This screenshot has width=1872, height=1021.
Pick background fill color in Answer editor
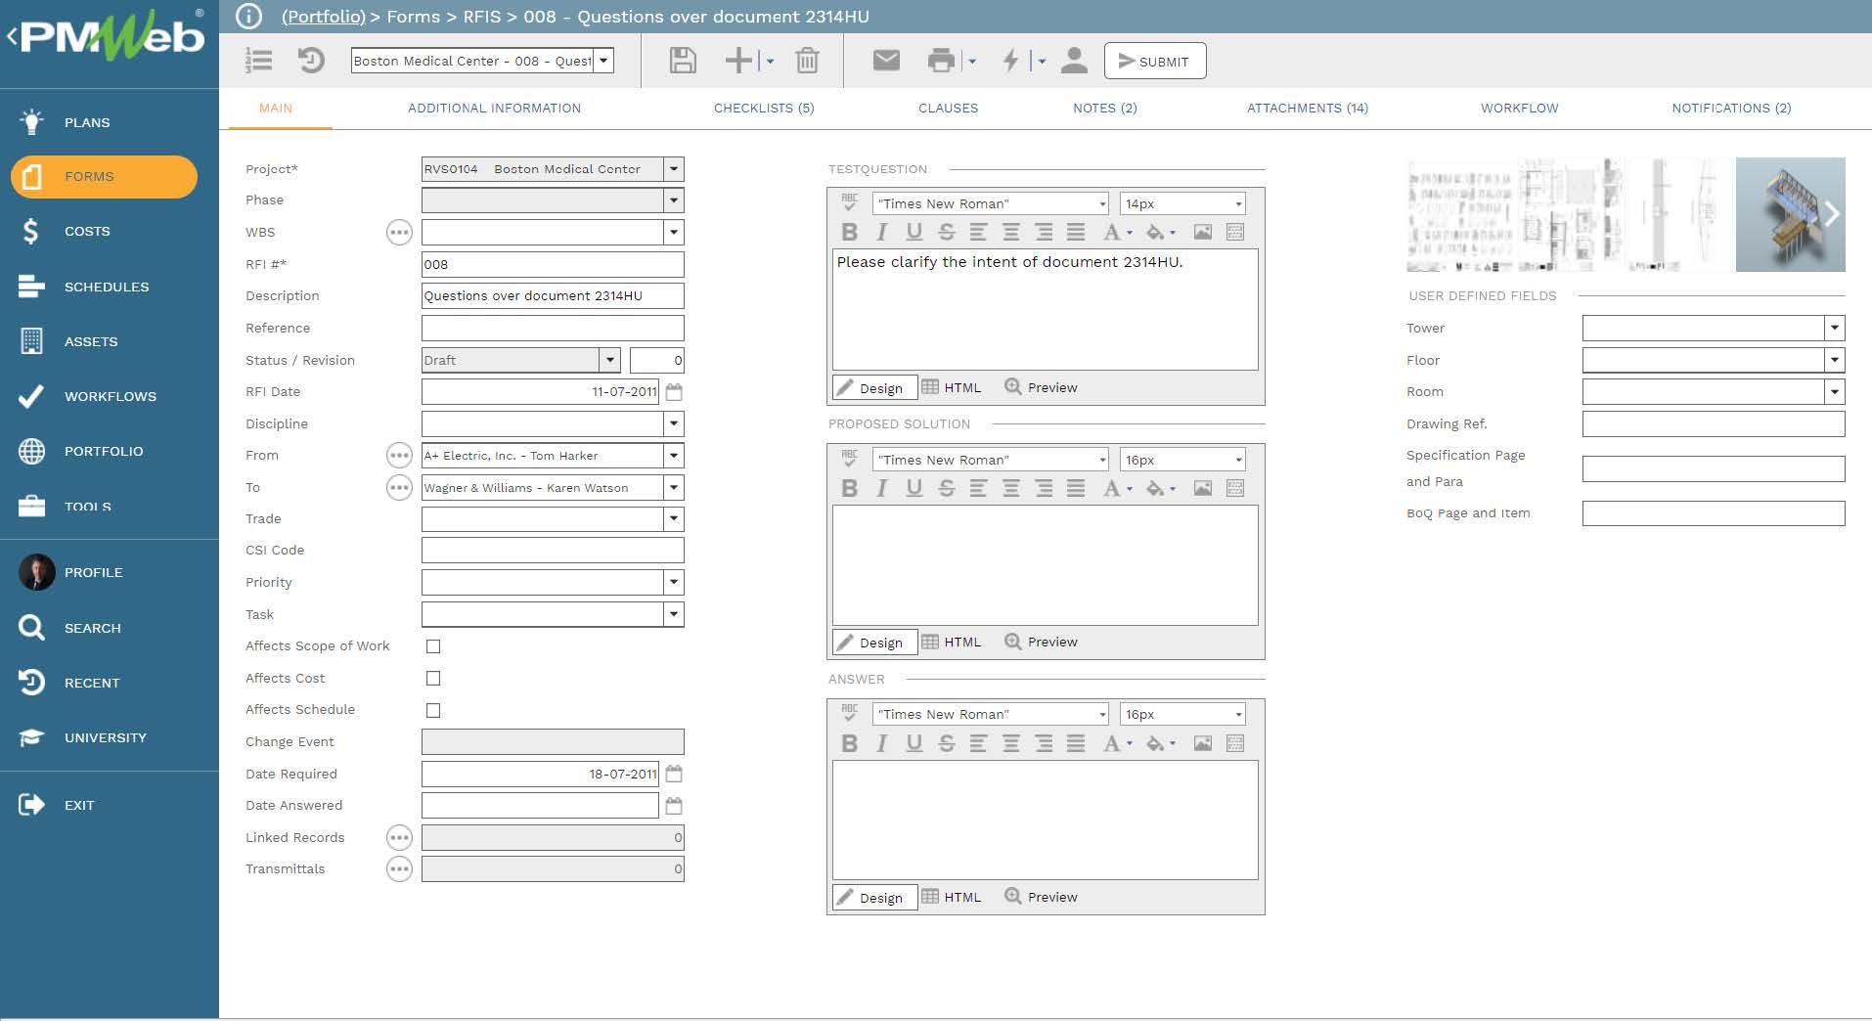[1161, 743]
